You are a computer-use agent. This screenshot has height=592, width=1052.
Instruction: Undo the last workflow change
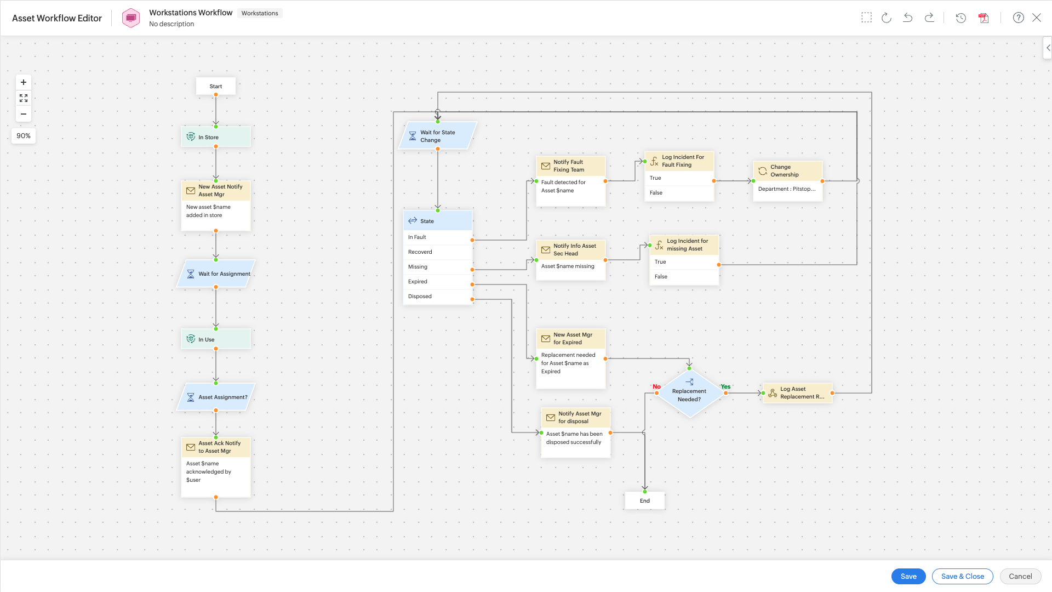[908, 17]
